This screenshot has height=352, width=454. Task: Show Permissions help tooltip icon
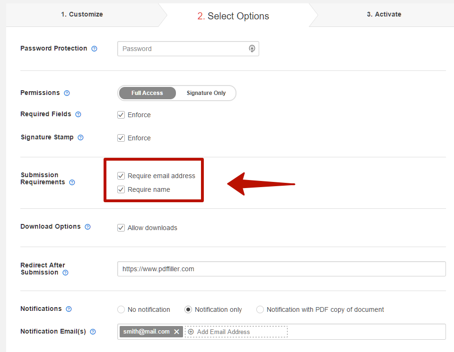(67, 93)
